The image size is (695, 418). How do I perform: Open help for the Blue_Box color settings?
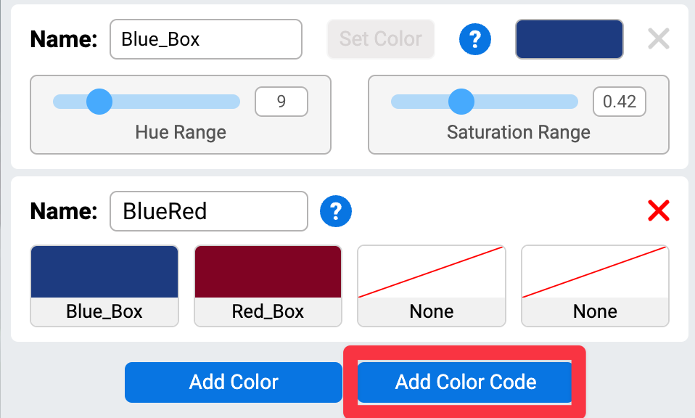coord(475,39)
